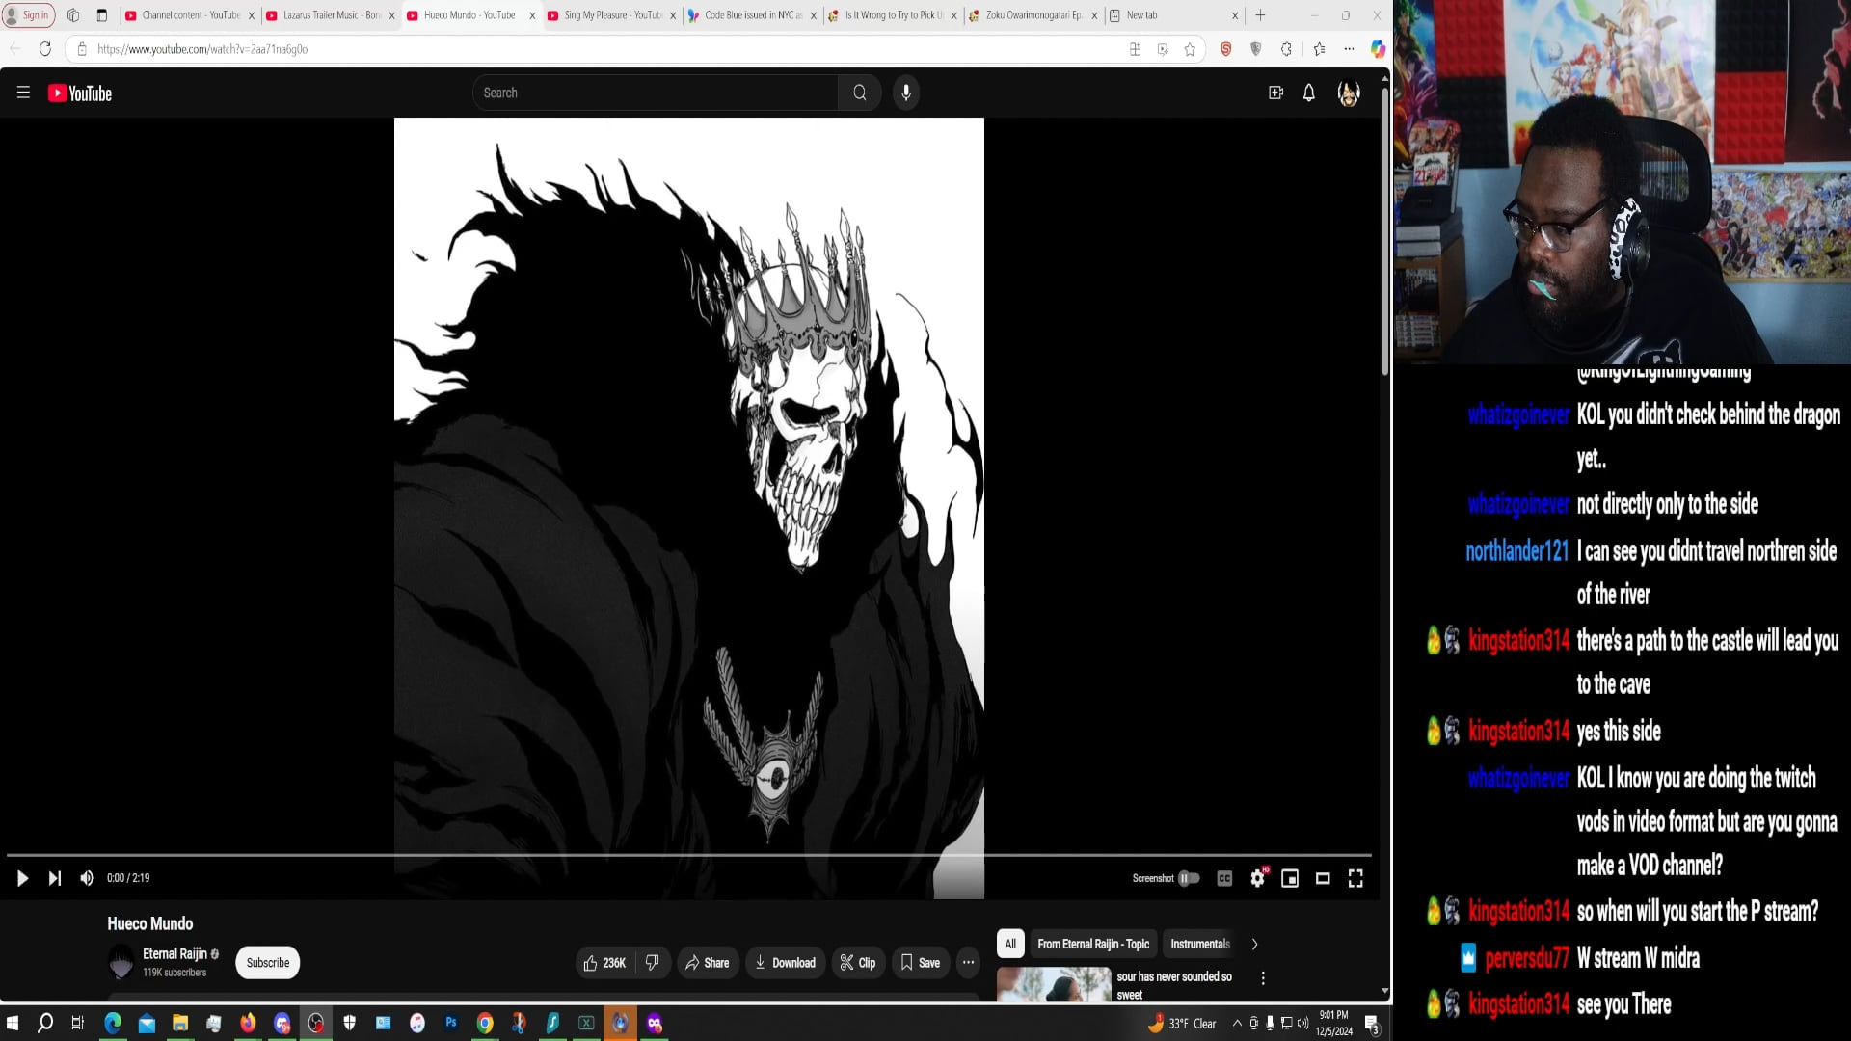Screen dimensions: 1851x1041
Task: Close the Hueco Mundo - YouTube tab
Action: click(532, 15)
